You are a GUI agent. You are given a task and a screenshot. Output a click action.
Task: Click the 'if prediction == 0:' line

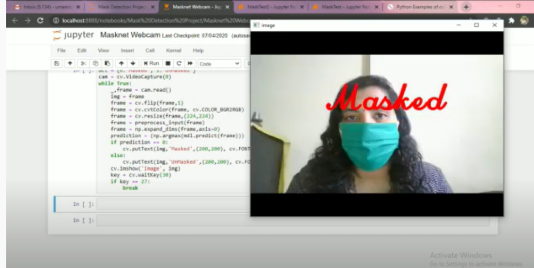click(x=139, y=142)
